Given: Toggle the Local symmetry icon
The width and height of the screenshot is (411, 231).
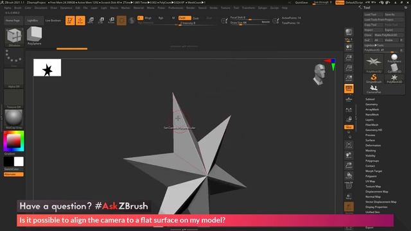Looking at the screenshot, I should [x=349, y=110].
